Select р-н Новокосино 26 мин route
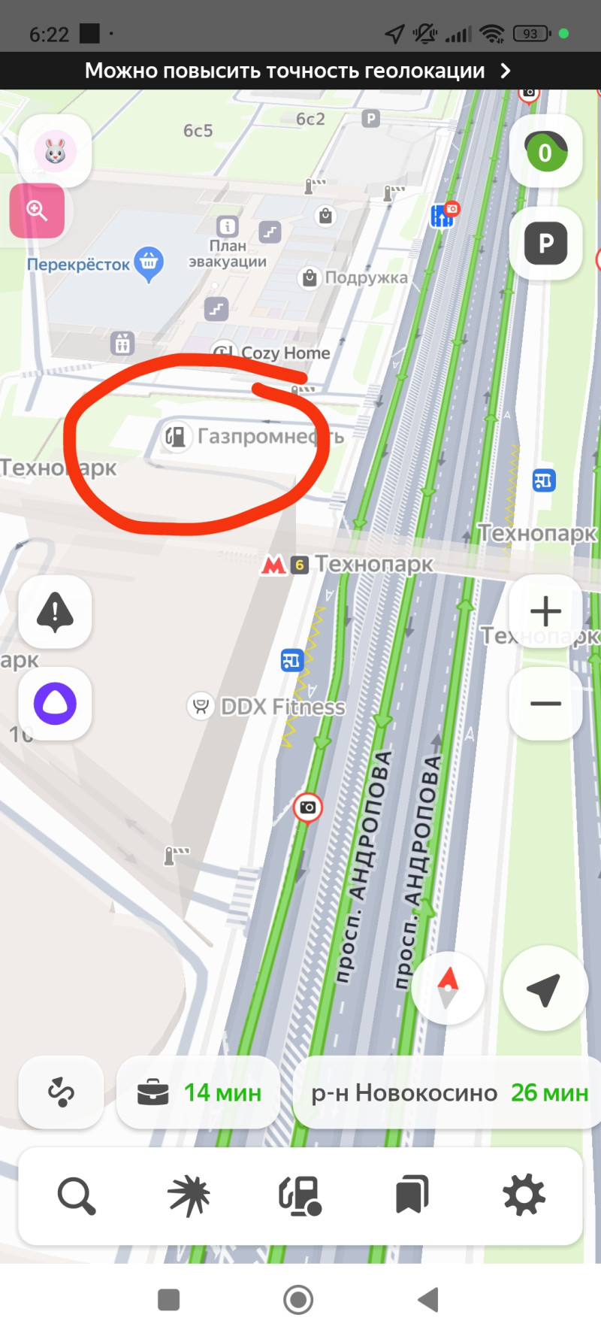This screenshot has width=601, height=1336. pyautogui.click(x=448, y=1092)
